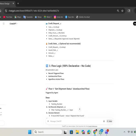Click the Get Records (Shipment__c) step

(x=57, y=107)
